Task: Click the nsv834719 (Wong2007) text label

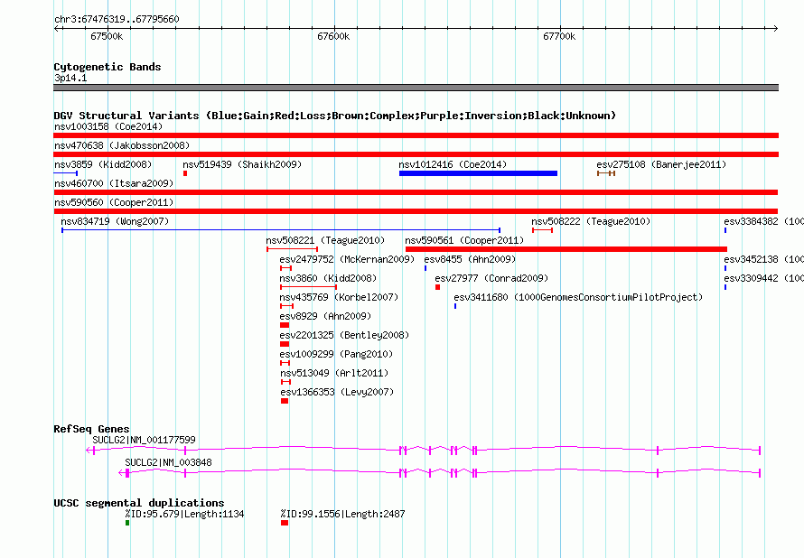Action: (115, 221)
